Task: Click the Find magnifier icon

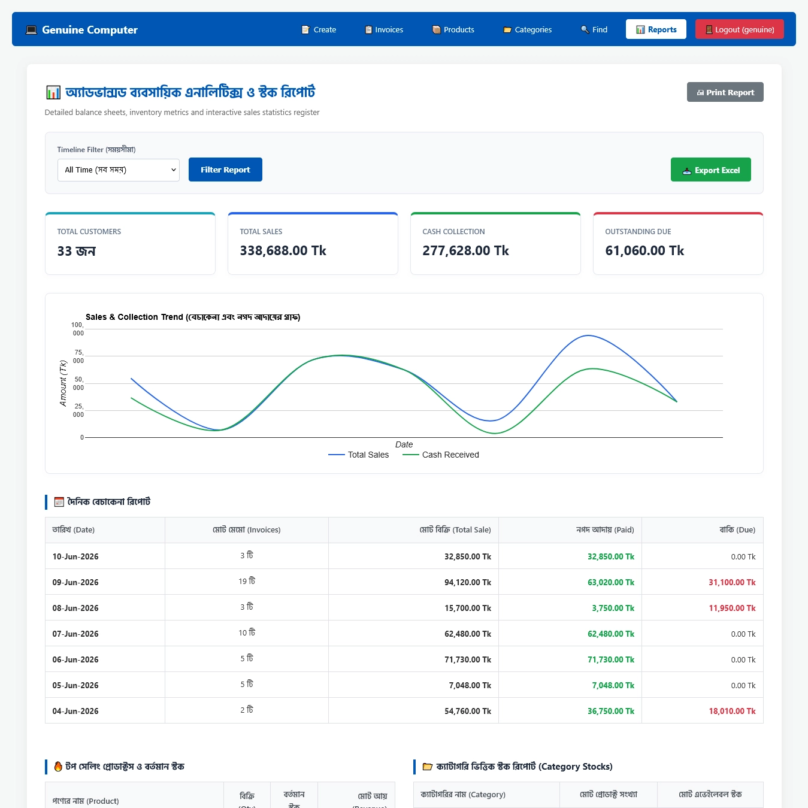Action: [585, 29]
